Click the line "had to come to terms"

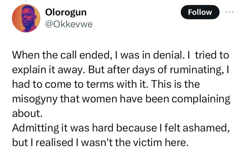click(x=106, y=84)
